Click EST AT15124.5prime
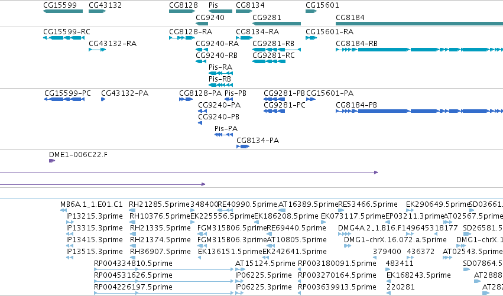503x296 pixels. click(x=239, y=269)
